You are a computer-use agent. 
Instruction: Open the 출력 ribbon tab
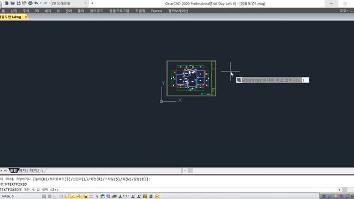81,11
